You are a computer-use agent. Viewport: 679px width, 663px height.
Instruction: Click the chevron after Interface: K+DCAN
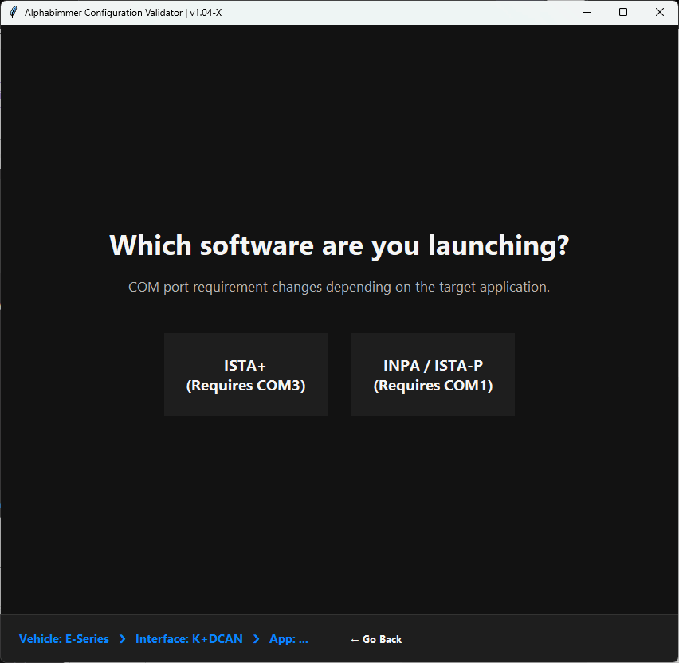coord(257,639)
